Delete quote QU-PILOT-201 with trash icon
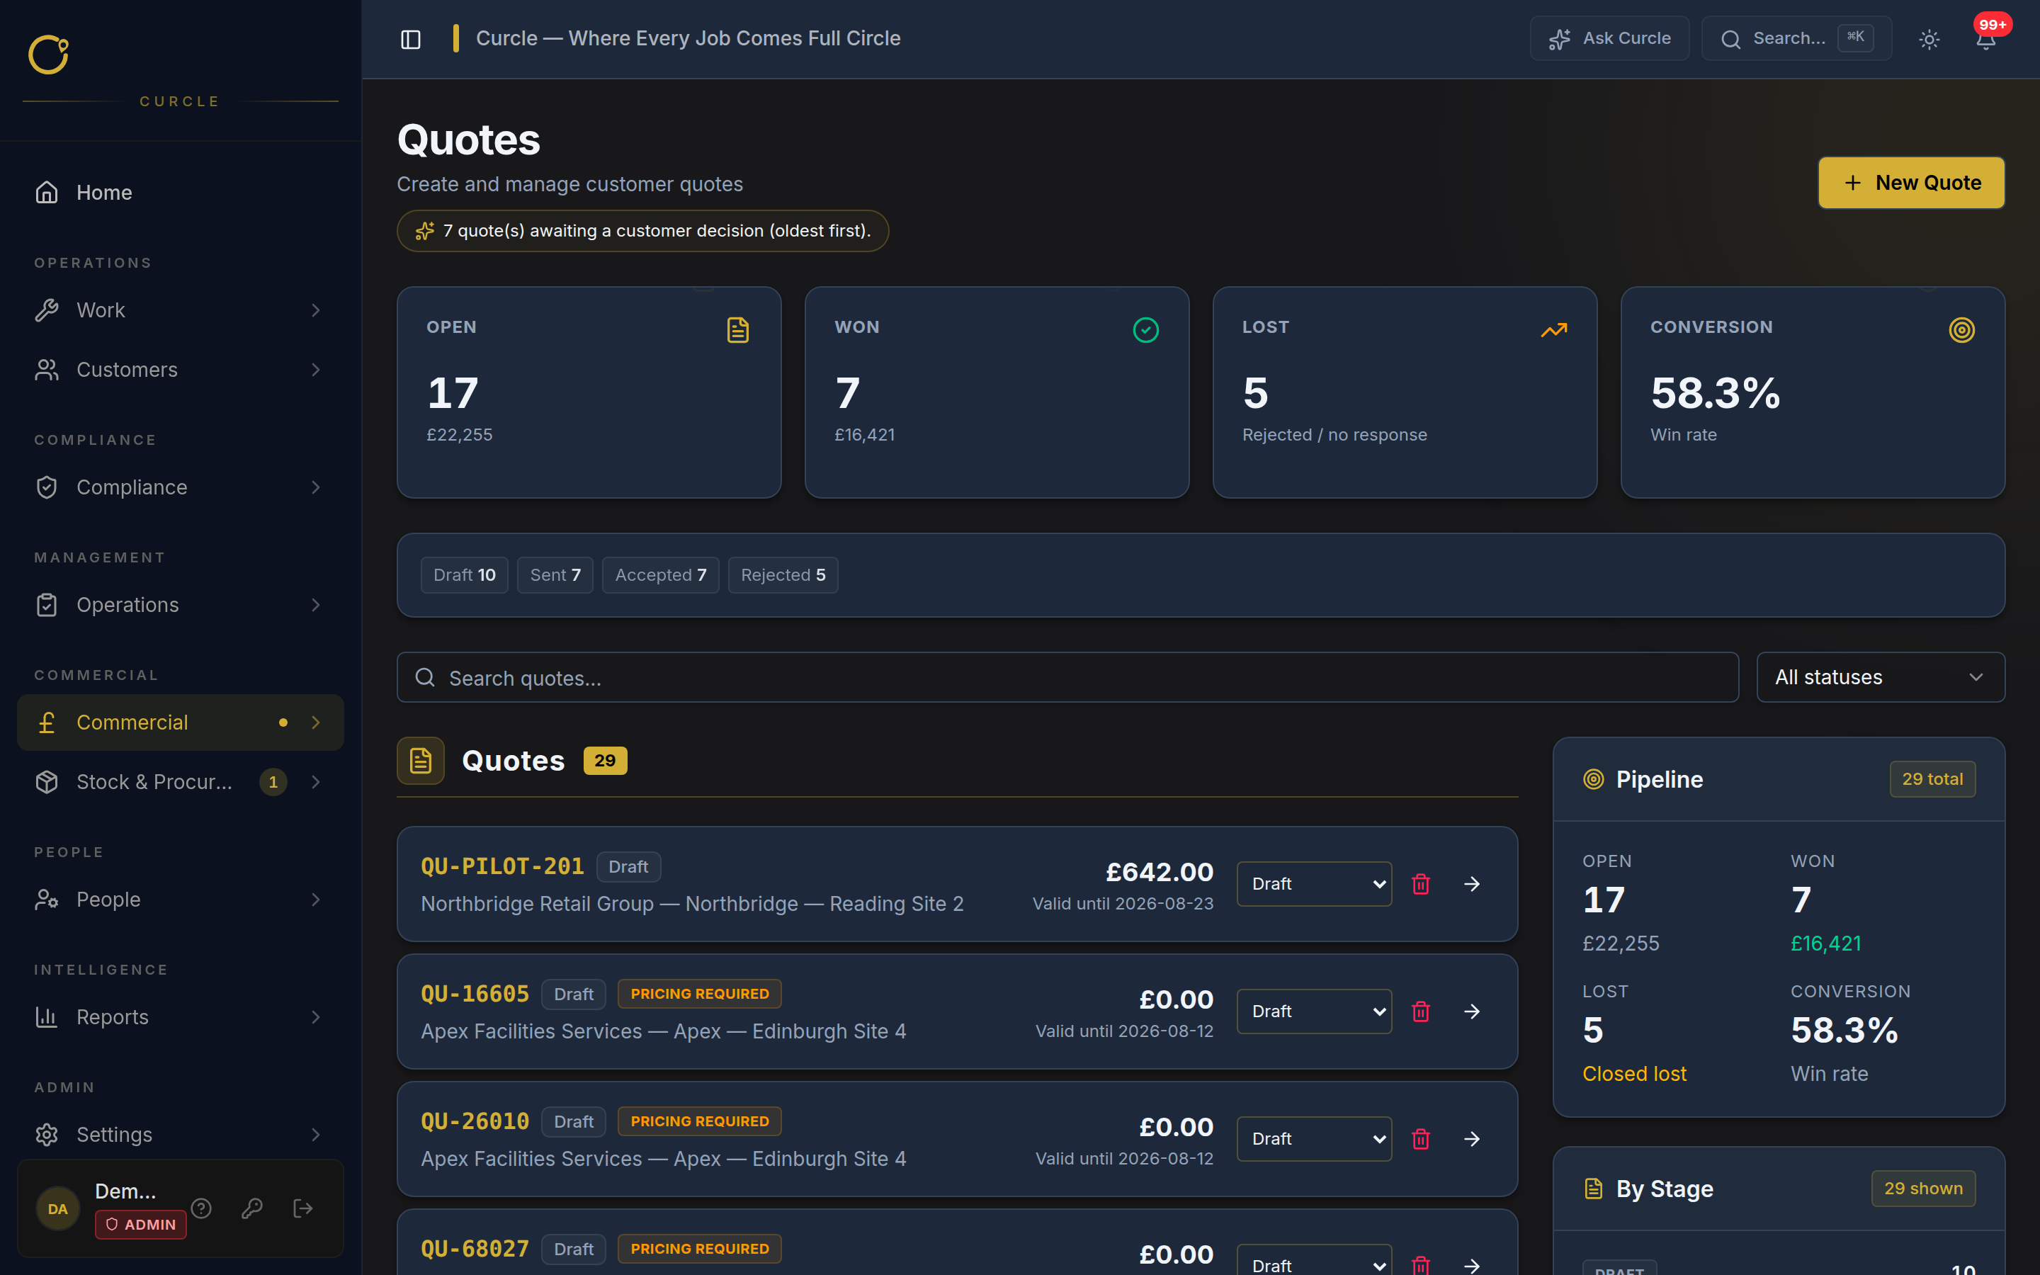 1420,884
